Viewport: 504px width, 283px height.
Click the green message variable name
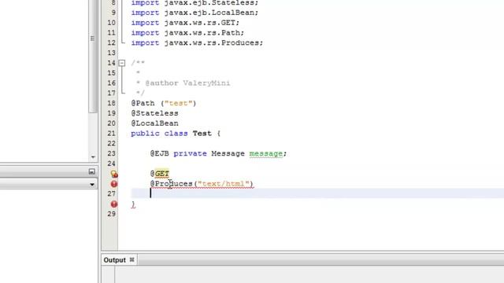[x=266, y=154]
